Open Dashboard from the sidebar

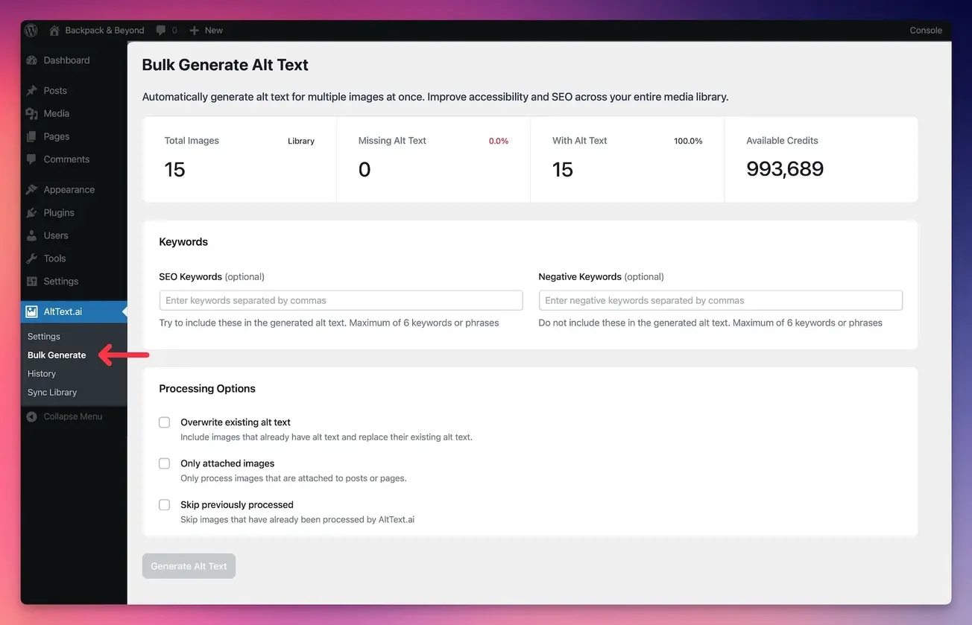[66, 60]
